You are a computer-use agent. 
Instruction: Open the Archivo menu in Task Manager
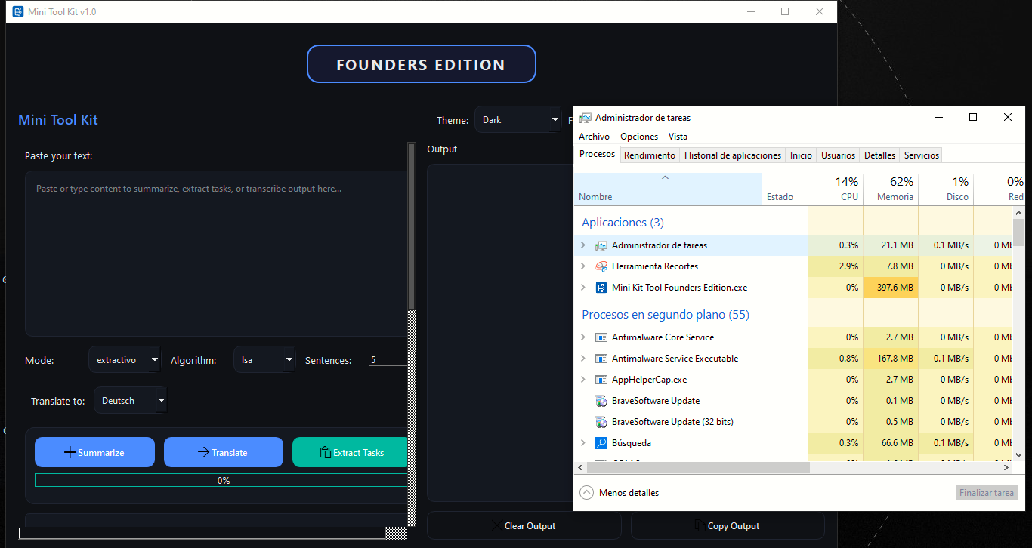(x=594, y=137)
